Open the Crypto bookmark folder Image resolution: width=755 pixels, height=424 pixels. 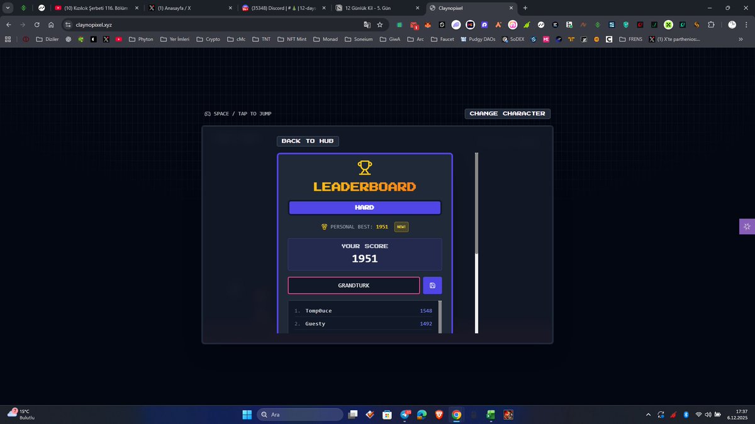tap(208, 39)
